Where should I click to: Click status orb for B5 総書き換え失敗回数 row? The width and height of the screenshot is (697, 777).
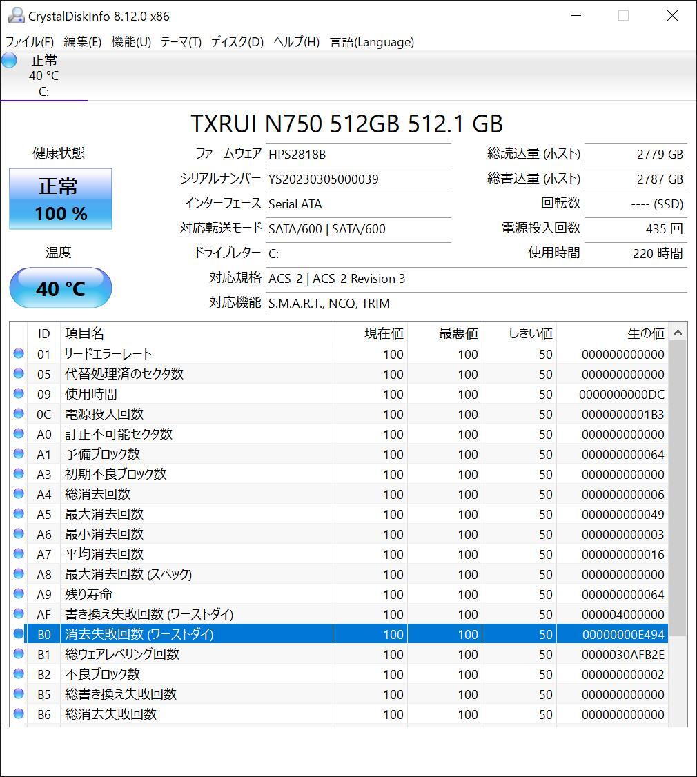[19, 694]
